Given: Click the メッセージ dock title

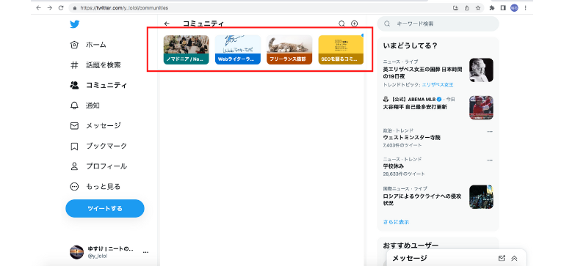Looking at the screenshot, I should 409,258.
